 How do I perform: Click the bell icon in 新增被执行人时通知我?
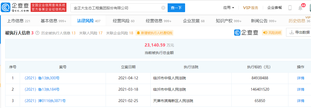click(138, 33)
